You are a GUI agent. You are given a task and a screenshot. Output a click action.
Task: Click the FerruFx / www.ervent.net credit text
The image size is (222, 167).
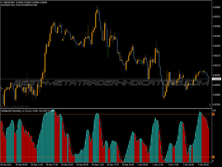click(15, 107)
